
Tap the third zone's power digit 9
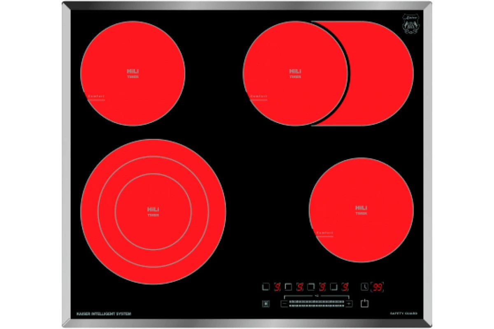(x=322, y=286)
